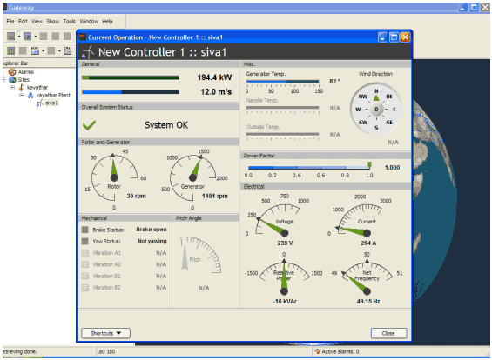
Task: Click the Alarms icon in Explorer Bar
Action: [x=12, y=72]
